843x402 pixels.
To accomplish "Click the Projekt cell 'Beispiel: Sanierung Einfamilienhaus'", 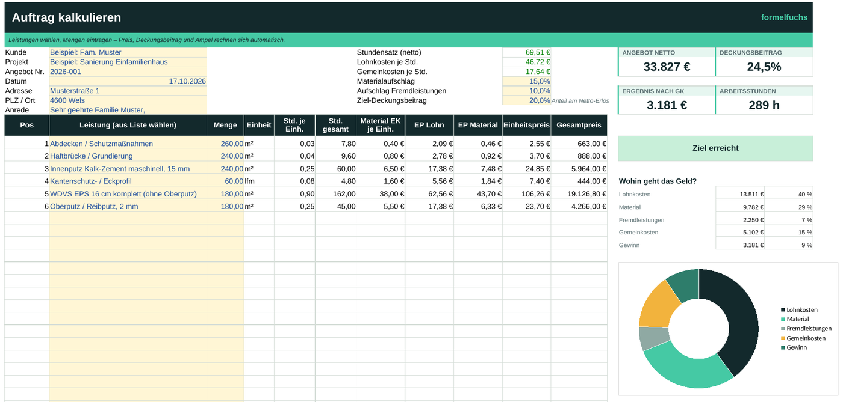I will [128, 62].
